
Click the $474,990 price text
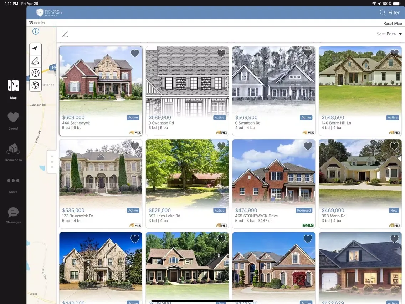coord(246,210)
